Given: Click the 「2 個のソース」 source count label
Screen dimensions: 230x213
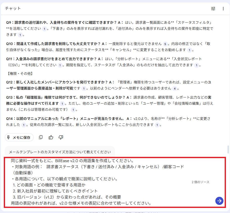Looking at the screenshot, I should 200,182.
